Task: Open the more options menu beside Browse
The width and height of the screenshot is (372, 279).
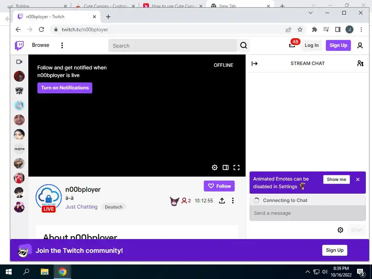Action: click(x=62, y=45)
